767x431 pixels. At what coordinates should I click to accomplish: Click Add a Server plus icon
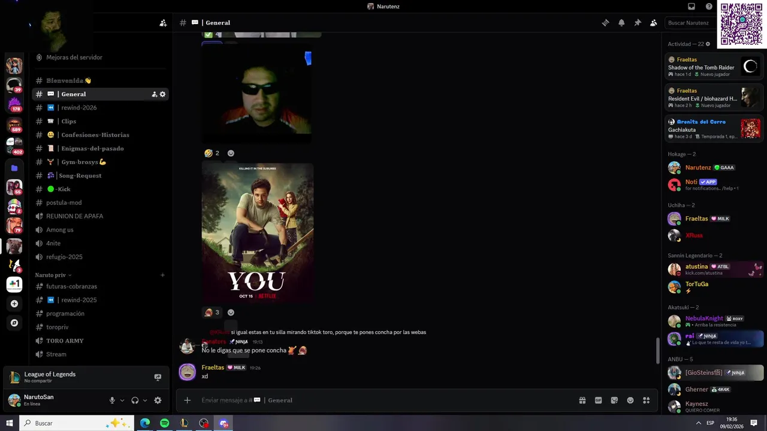pyautogui.click(x=14, y=303)
